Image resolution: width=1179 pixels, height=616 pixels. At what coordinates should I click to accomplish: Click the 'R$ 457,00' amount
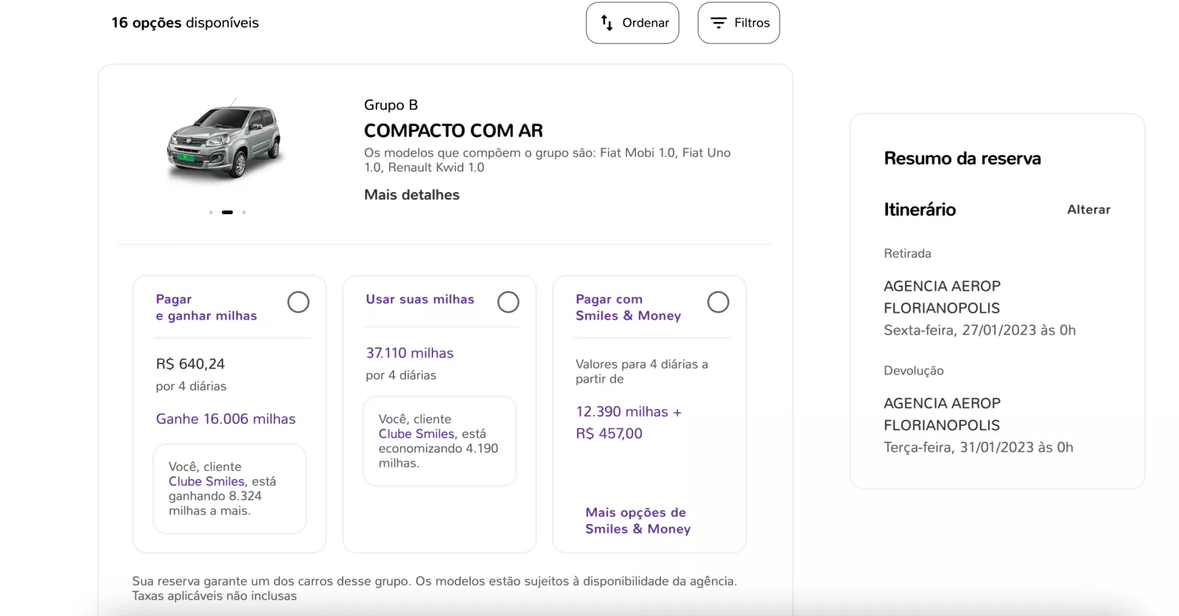[x=609, y=433]
